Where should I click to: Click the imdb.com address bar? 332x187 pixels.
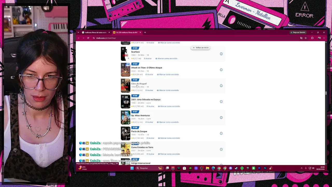[x=195, y=38]
